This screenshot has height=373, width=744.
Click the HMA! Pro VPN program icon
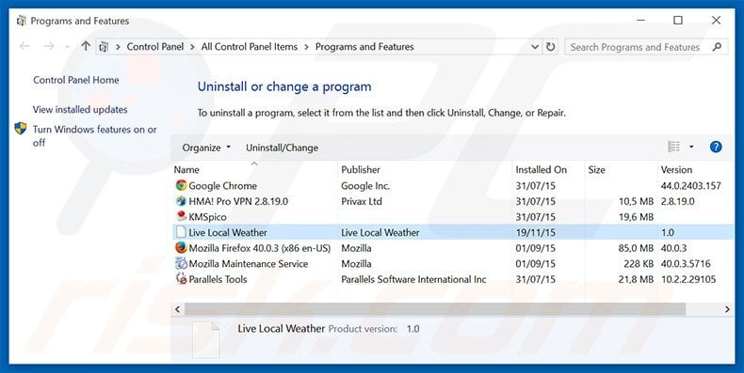(x=181, y=201)
